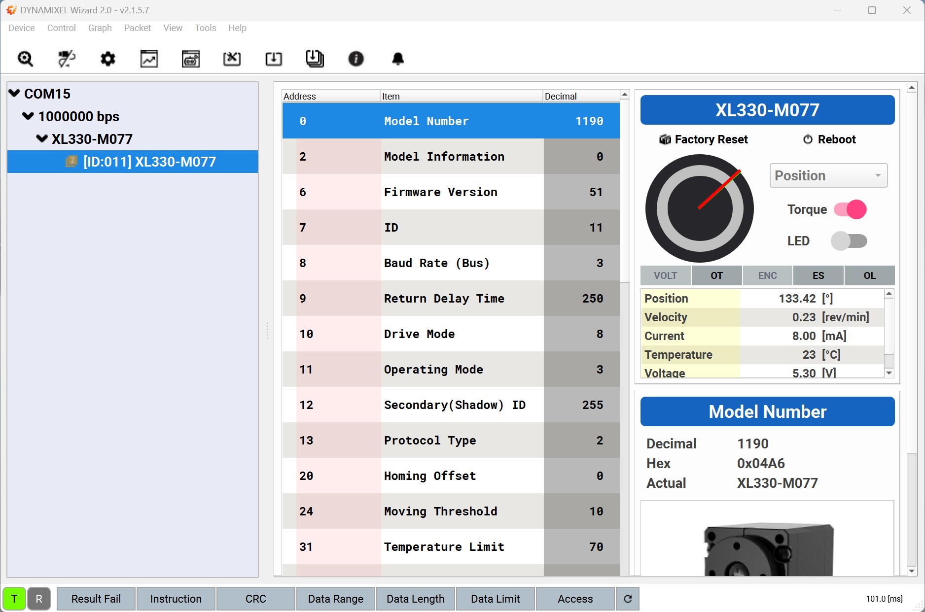Click the Firmware Update download icon
The image size is (925, 612).
[x=274, y=59]
